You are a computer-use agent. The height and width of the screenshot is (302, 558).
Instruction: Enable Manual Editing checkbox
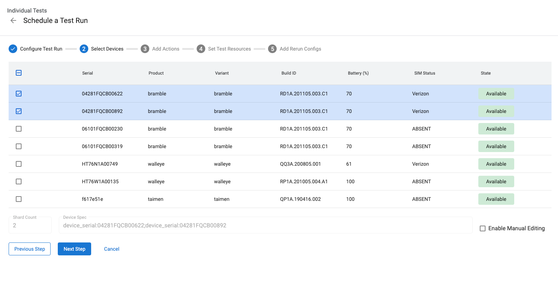(x=483, y=228)
